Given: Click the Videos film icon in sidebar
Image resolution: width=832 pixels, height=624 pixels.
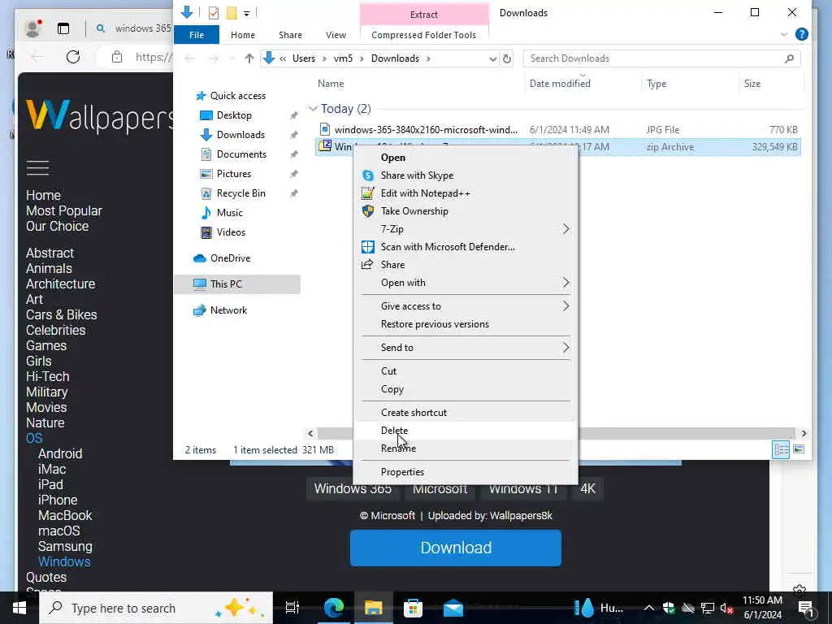Looking at the screenshot, I should (x=206, y=232).
